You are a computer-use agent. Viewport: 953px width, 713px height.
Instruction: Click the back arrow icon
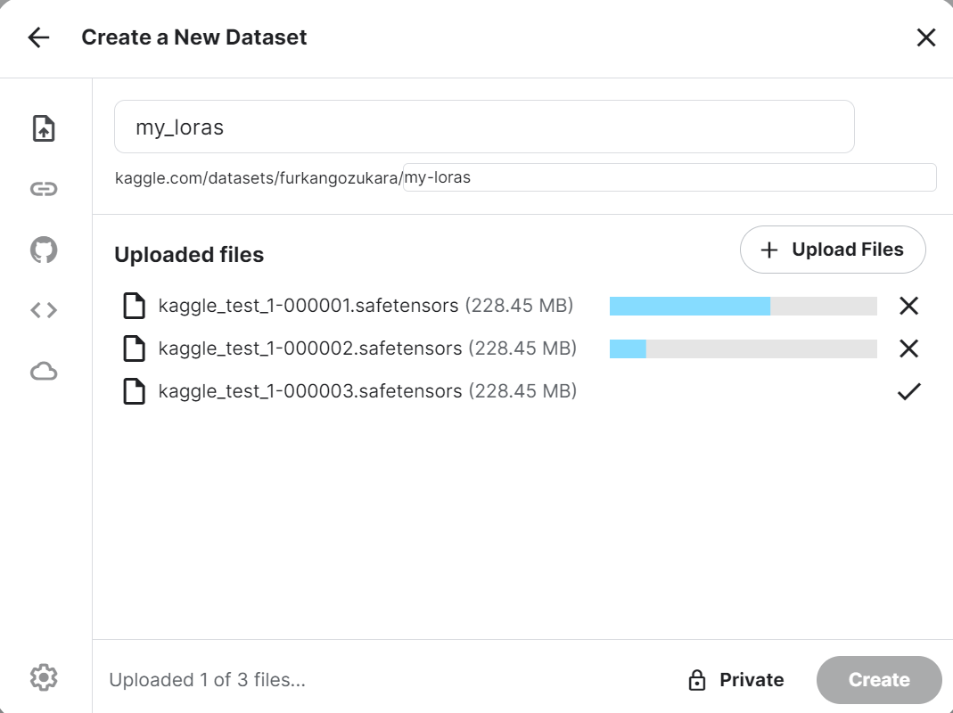38,37
